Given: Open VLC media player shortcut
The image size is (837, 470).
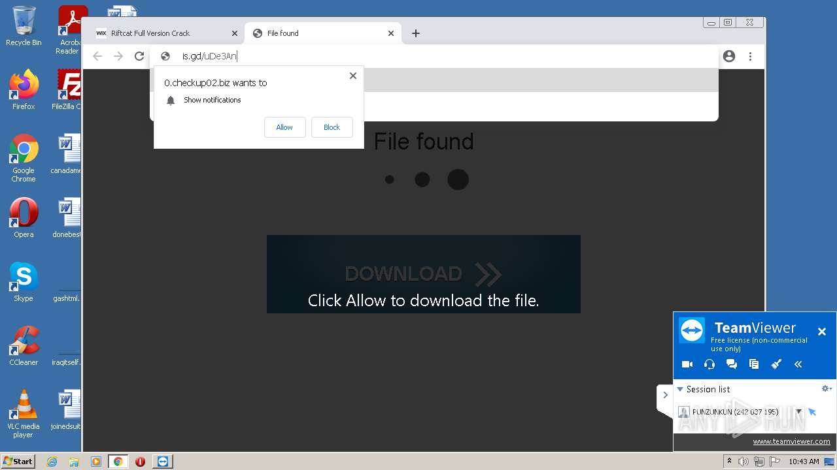Looking at the screenshot, I should tap(24, 414).
